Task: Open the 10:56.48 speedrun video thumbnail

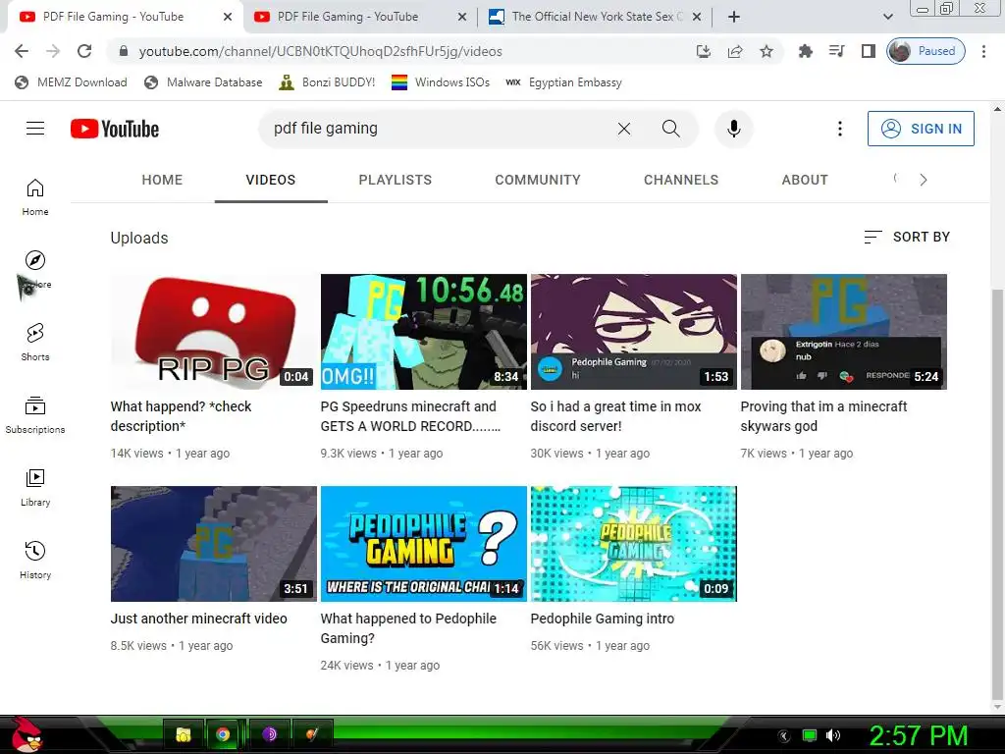Action: 424,332
